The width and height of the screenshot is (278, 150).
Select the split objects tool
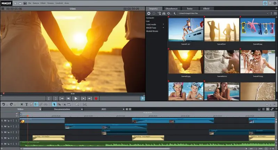coord(69,104)
